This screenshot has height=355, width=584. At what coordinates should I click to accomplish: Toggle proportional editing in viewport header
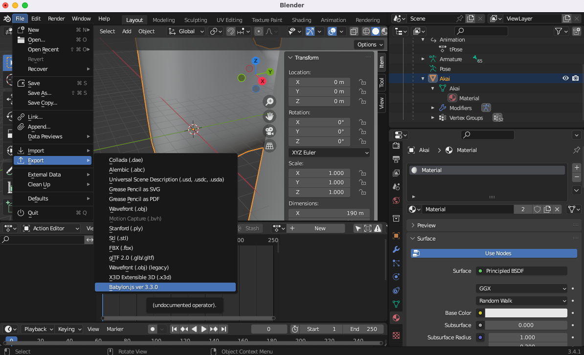click(x=258, y=31)
